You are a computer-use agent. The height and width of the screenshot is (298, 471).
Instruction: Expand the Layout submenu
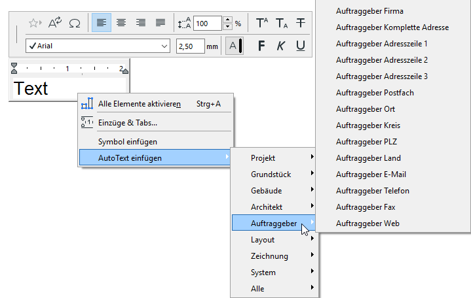pyautogui.click(x=274, y=240)
